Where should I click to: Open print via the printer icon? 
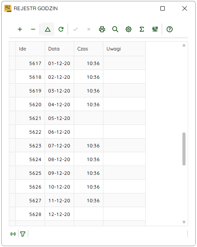point(102,29)
